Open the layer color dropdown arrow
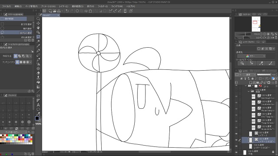 (276, 78)
